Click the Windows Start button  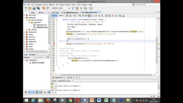26,100
